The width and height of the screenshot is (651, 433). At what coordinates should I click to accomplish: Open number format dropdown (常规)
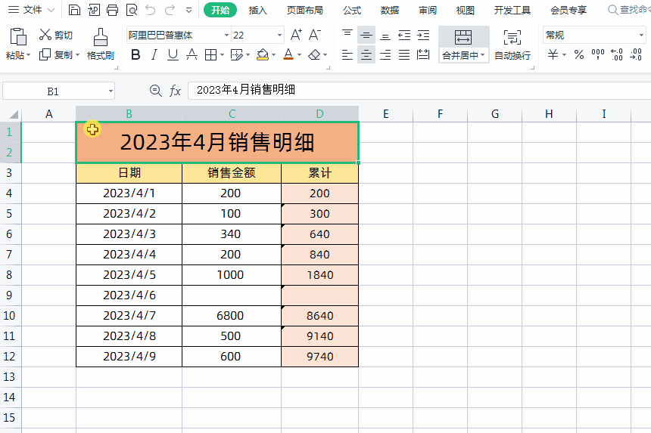click(x=641, y=36)
